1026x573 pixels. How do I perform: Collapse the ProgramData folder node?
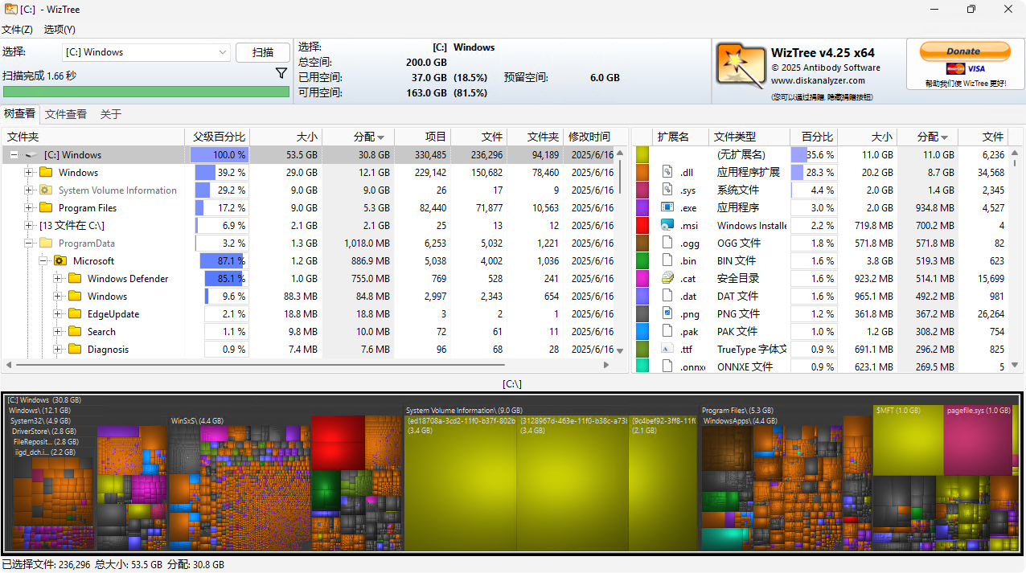click(x=29, y=244)
